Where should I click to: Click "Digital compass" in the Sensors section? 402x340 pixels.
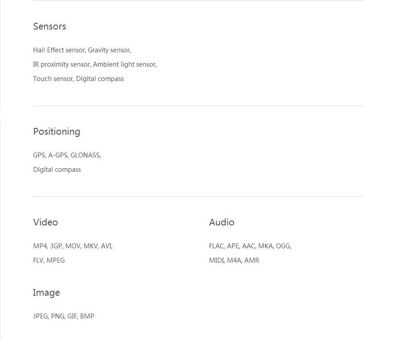coord(100,79)
